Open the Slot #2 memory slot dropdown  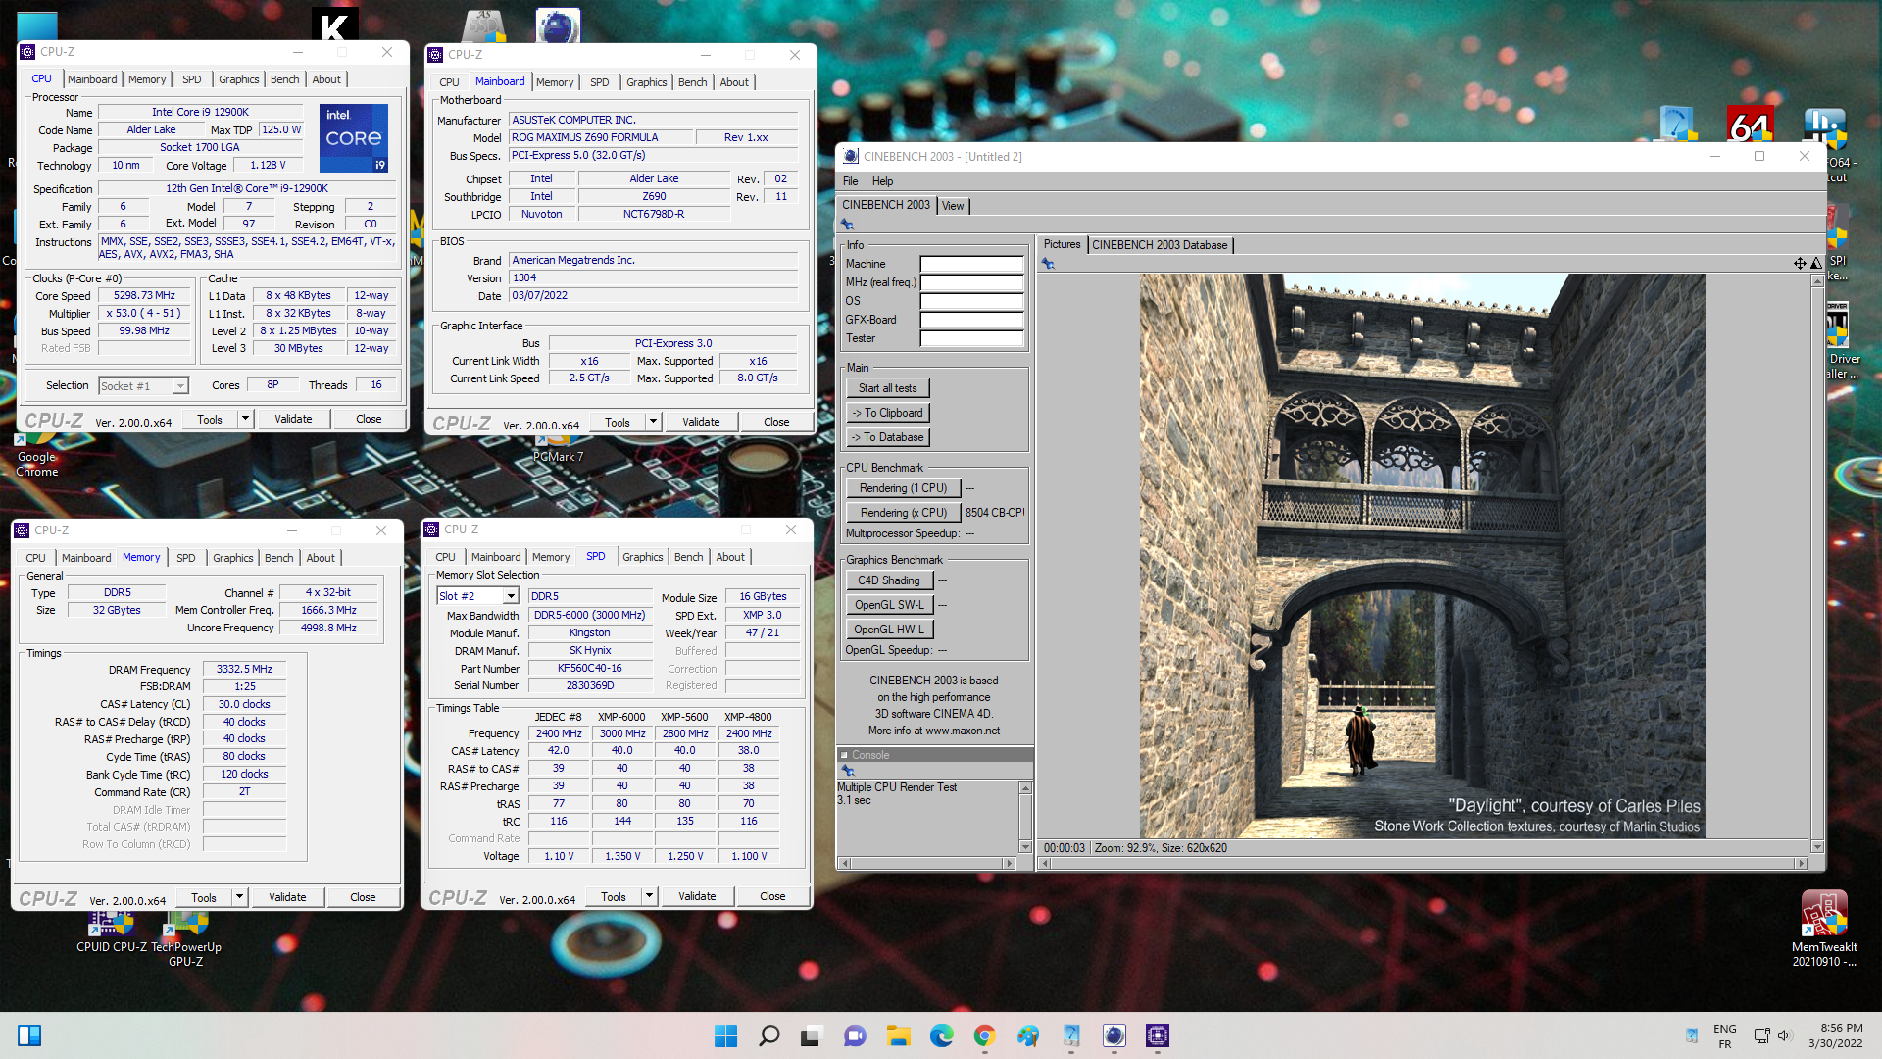pos(511,596)
